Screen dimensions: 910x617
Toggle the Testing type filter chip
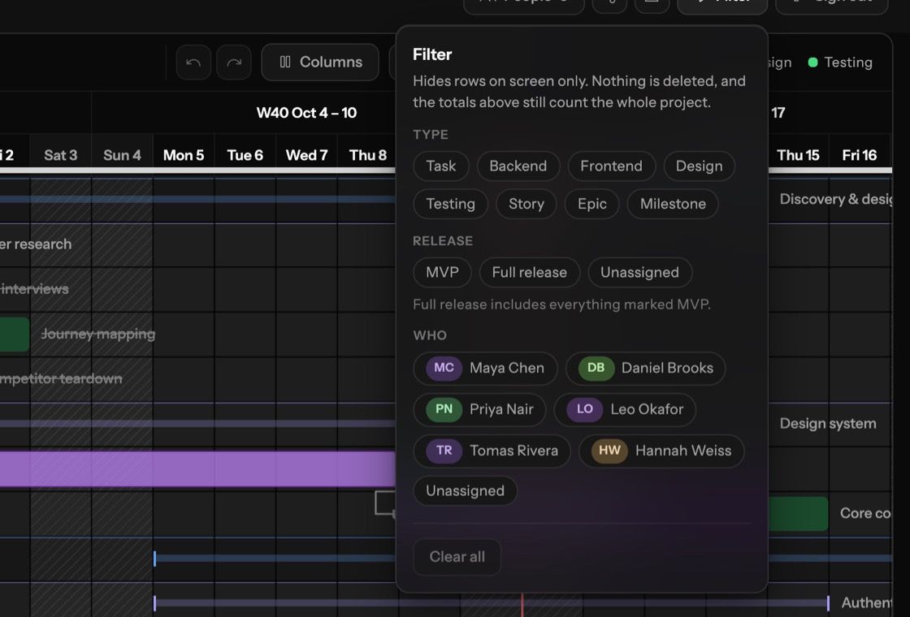pyautogui.click(x=450, y=204)
